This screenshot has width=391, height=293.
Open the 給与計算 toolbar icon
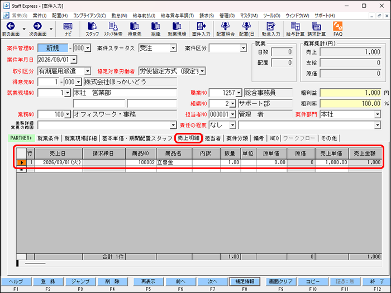coord(295,29)
